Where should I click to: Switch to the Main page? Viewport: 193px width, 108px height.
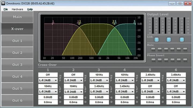pyautogui.click(x=17, y=17)
